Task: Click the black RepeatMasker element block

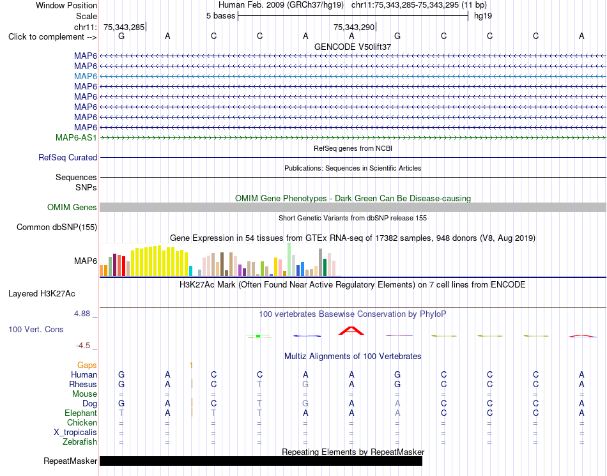Action: point(261,461)
